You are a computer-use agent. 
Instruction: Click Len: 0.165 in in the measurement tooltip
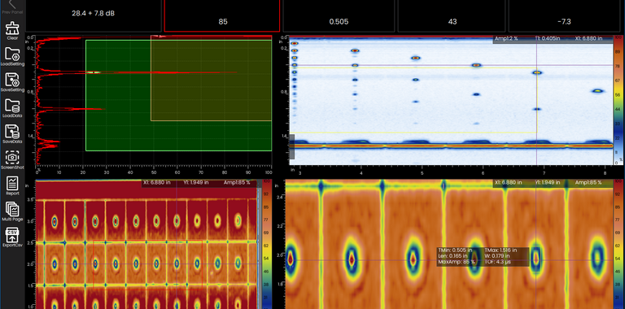click(452, 256)
